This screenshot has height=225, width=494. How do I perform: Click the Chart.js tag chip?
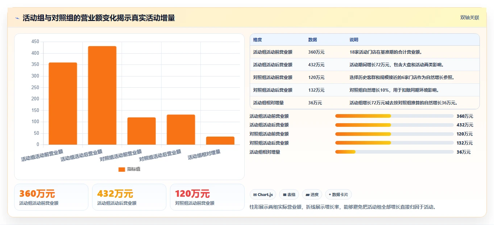[263, 195]
